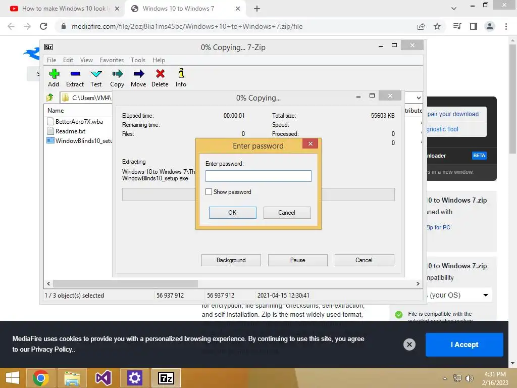Open Chrome from the taskbar

pyautogui.click(x=41, y=378)
